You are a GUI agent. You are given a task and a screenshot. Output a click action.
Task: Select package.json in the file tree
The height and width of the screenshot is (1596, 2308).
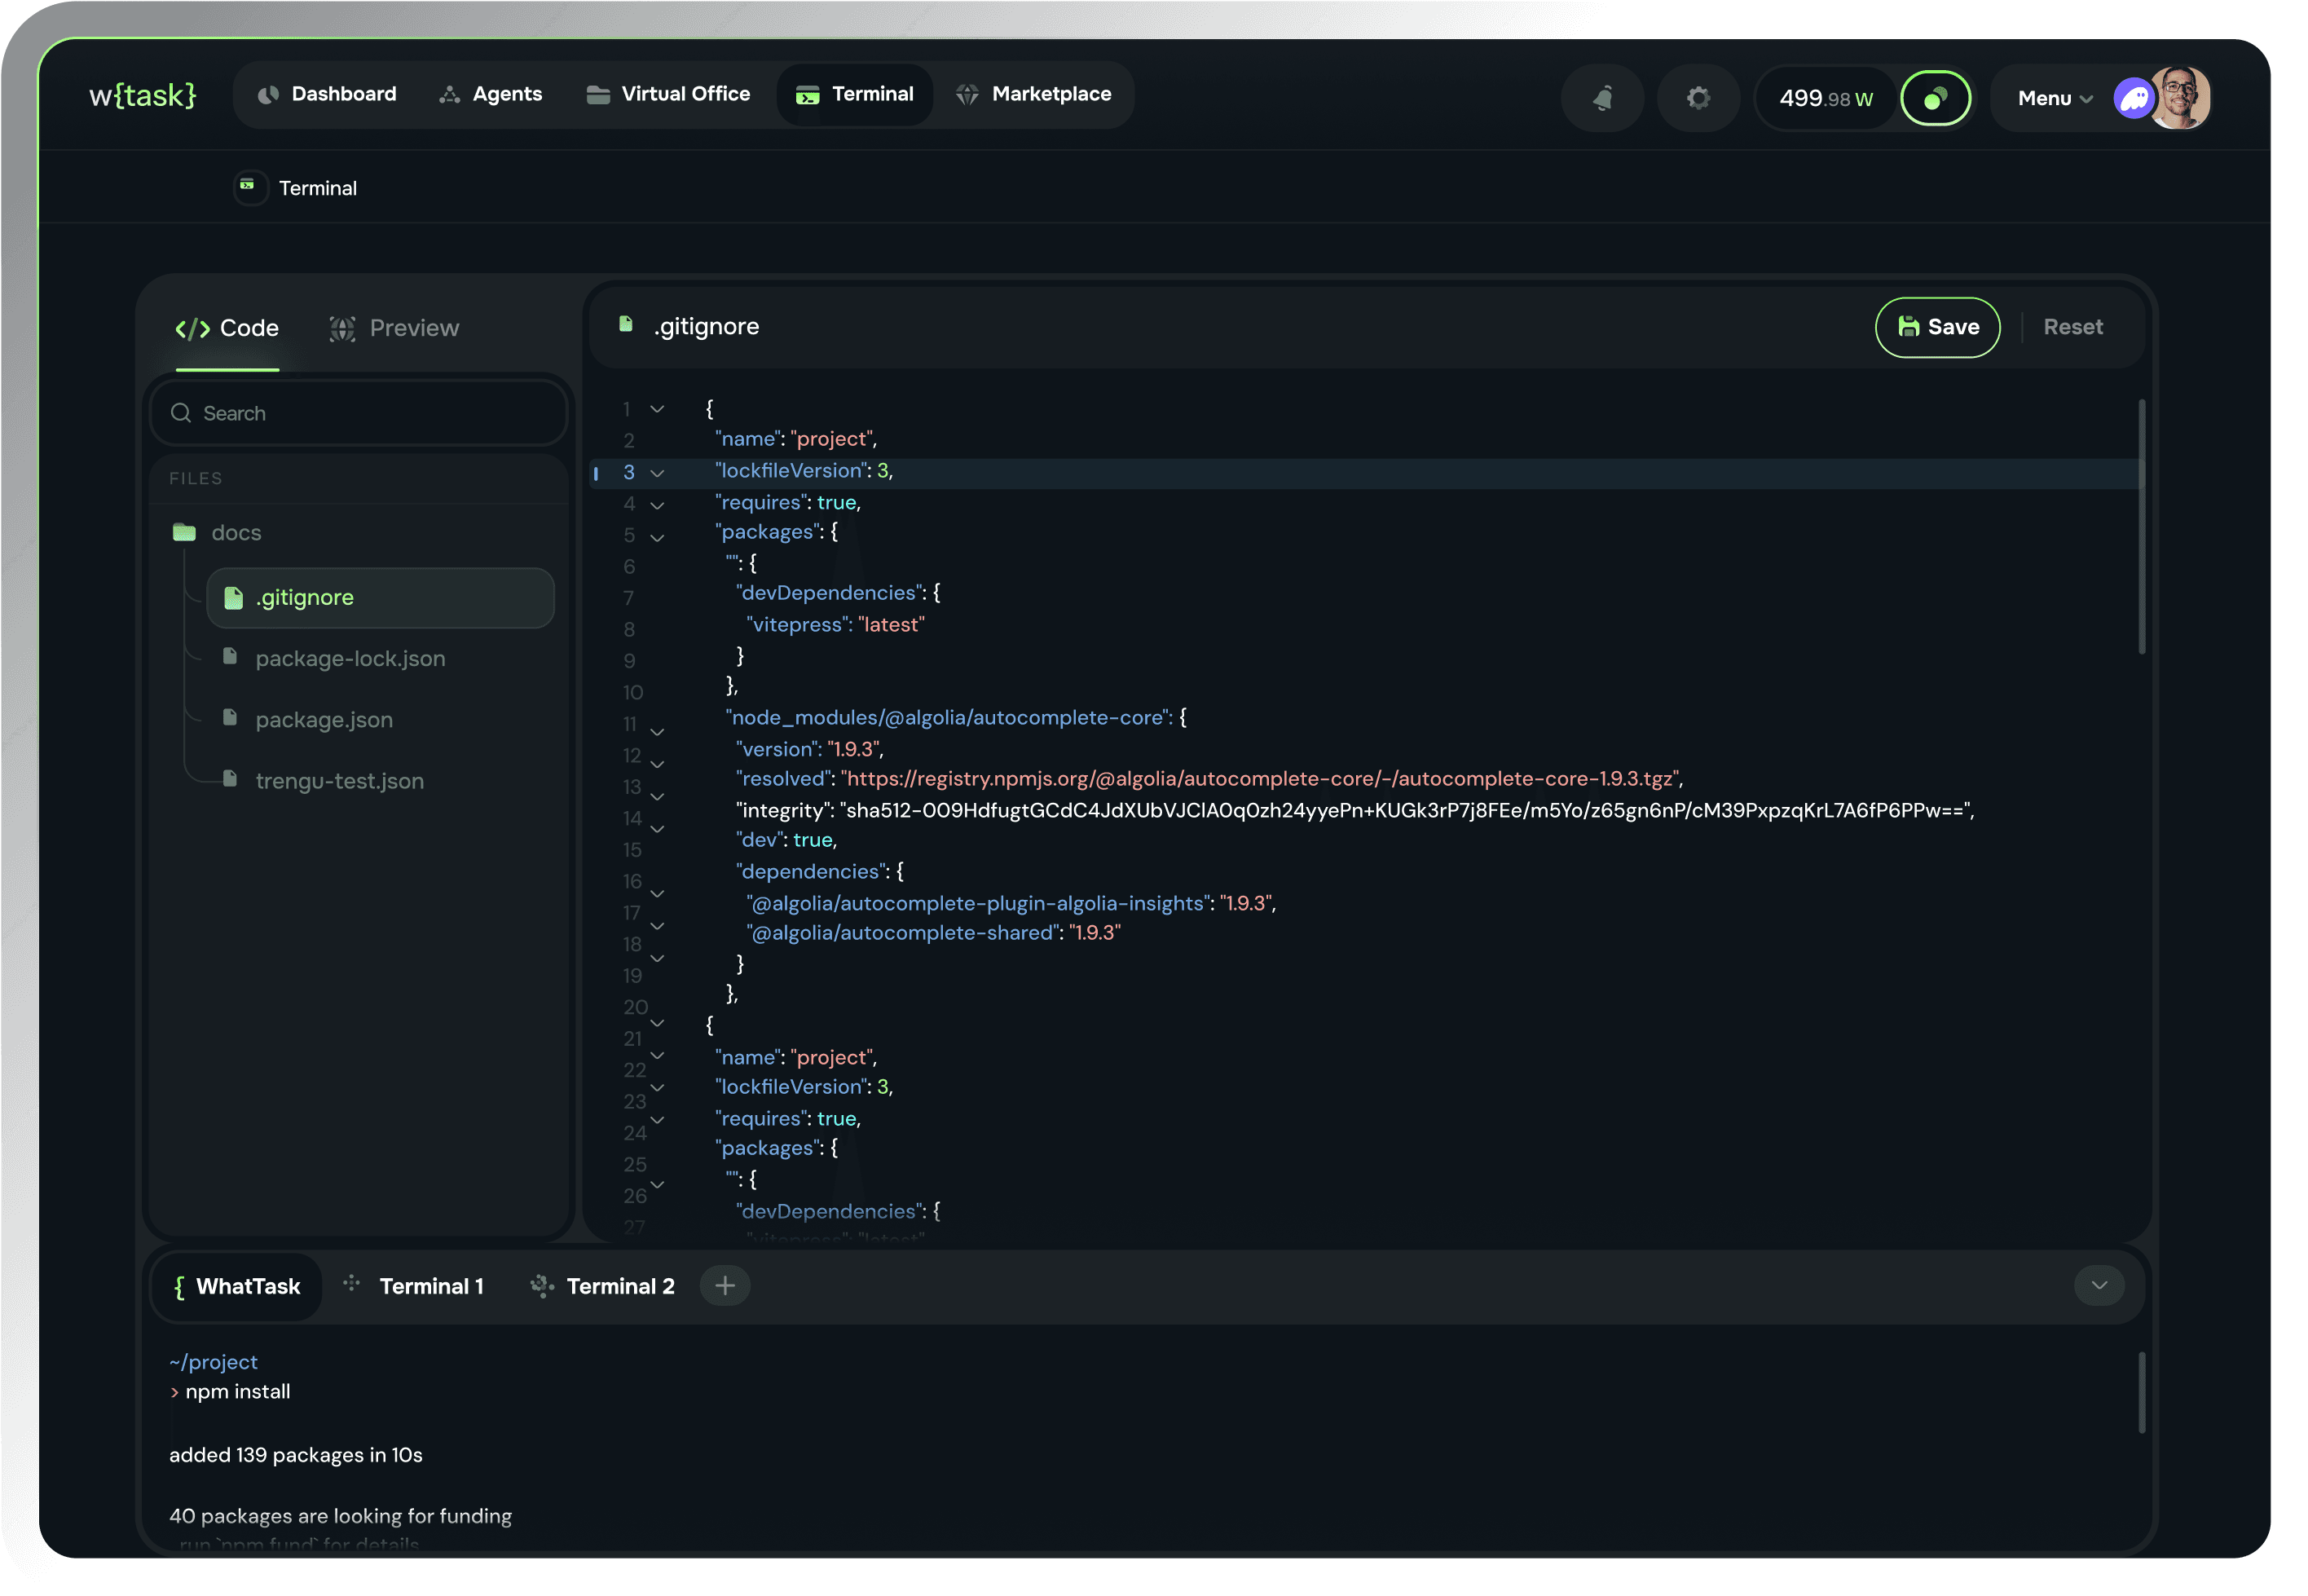pyautogui.click(x=323, y=719)
